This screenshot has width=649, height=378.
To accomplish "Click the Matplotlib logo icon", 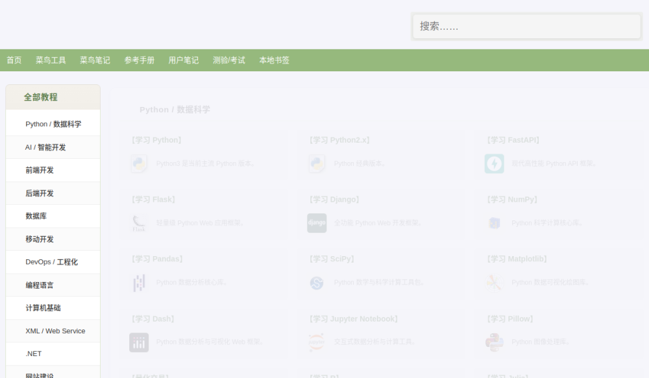I will pos(494,283).
